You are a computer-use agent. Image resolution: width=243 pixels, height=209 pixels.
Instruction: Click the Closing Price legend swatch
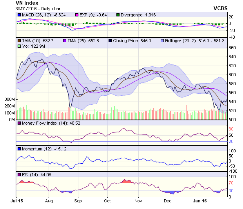tap(111, 41)
